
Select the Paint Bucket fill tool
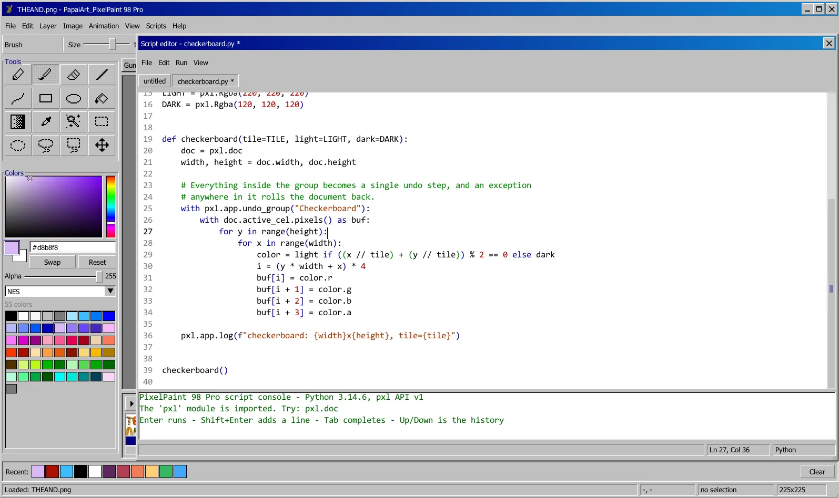(102, 98)
